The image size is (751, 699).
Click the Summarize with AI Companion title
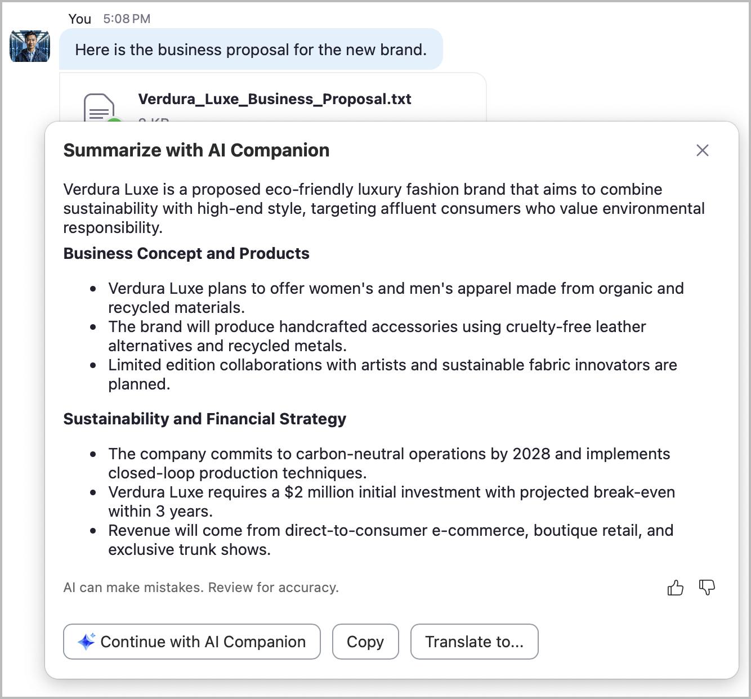tap(196, 150)
